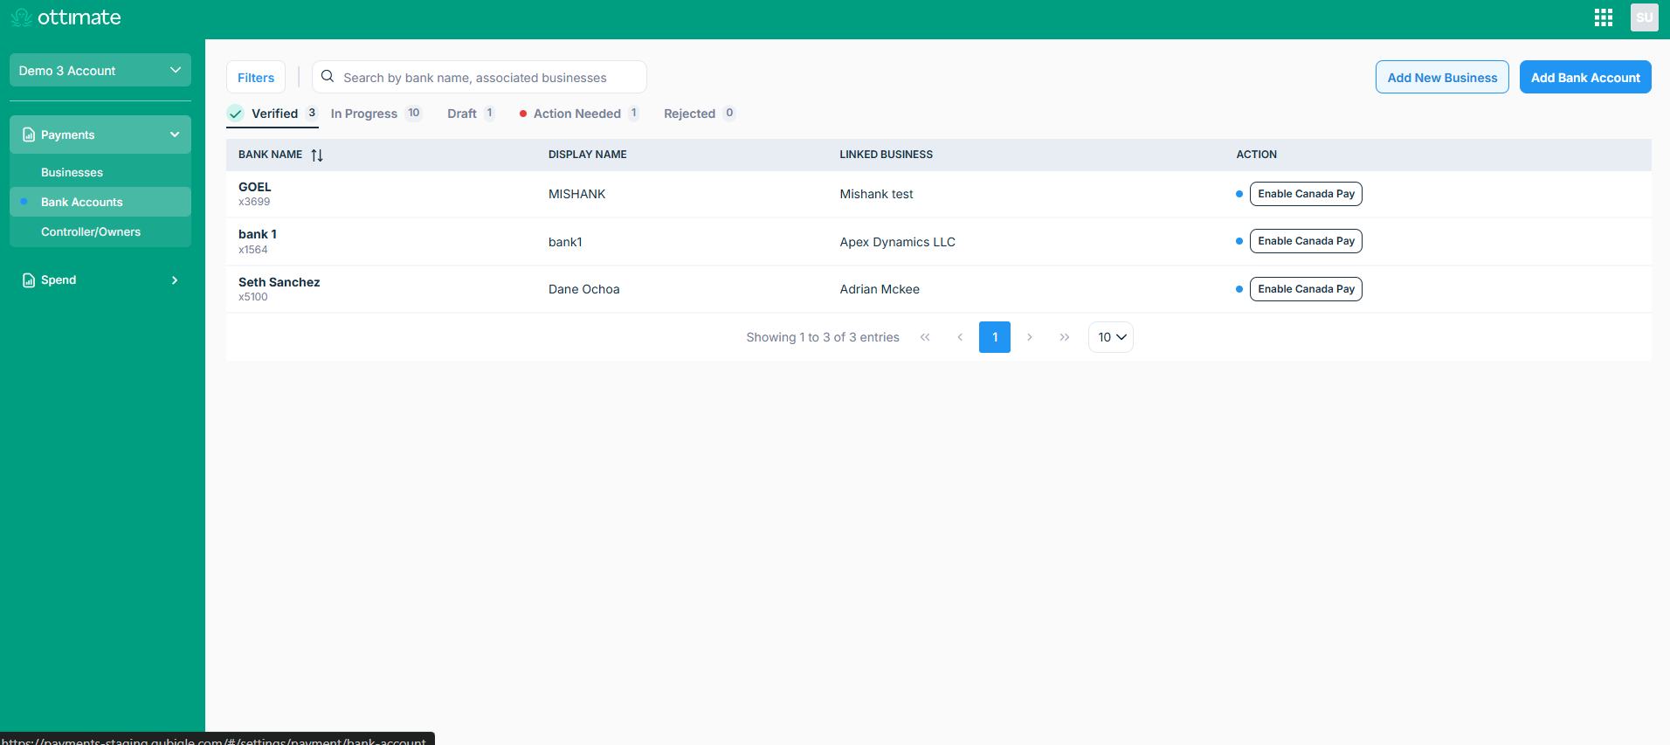Go to the previous page of entries
1670x745 pixels.
point(960,337)
